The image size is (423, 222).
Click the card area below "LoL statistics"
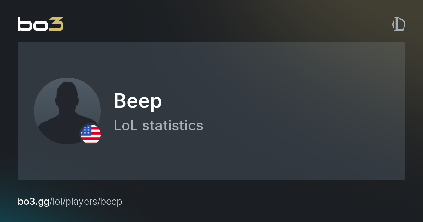tap(159, 155)
